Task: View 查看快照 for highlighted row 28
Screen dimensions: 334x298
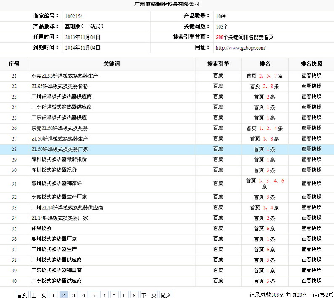Action: 311,149
